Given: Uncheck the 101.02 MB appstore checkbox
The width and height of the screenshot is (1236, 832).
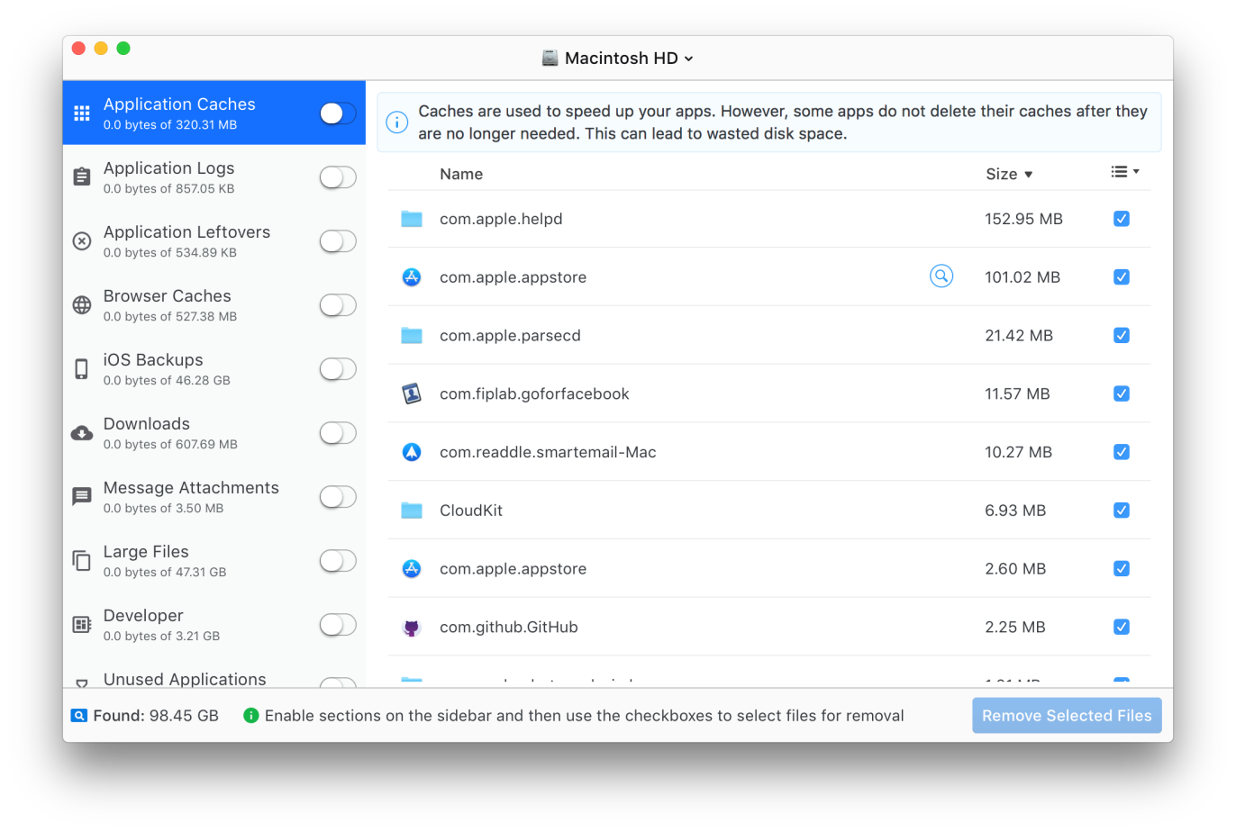Looking at the screenshot, I should pyautogui.click(x=1122, y=277).
